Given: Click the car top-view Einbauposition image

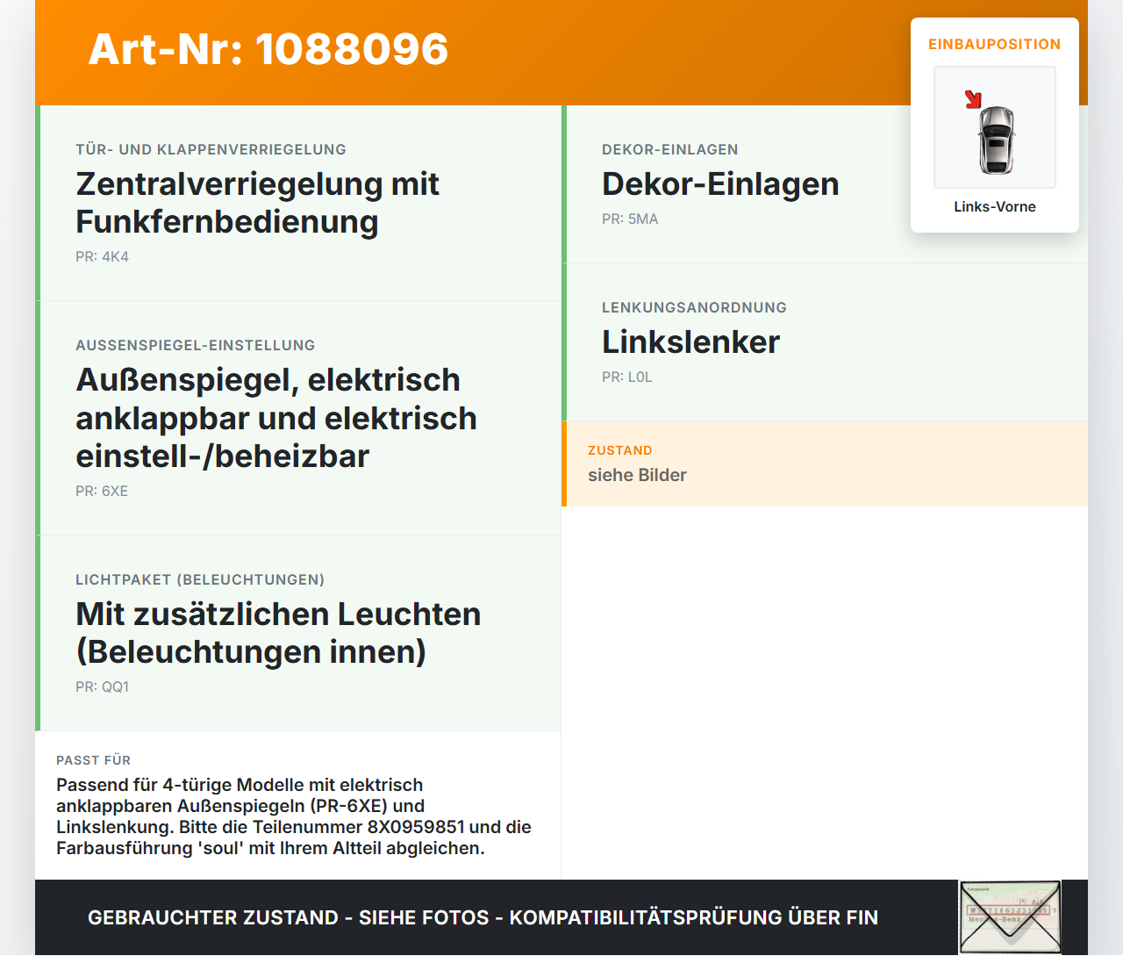Looking at the screenshot, I should (995, 127).
